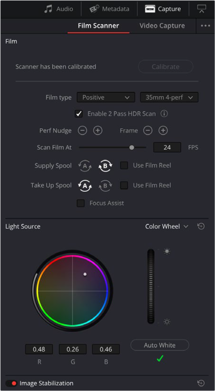The height and width of the screenshot is (391, 215).
Task: Select Take Up Spool direction B icon
Action: click(x=105, y=186)
